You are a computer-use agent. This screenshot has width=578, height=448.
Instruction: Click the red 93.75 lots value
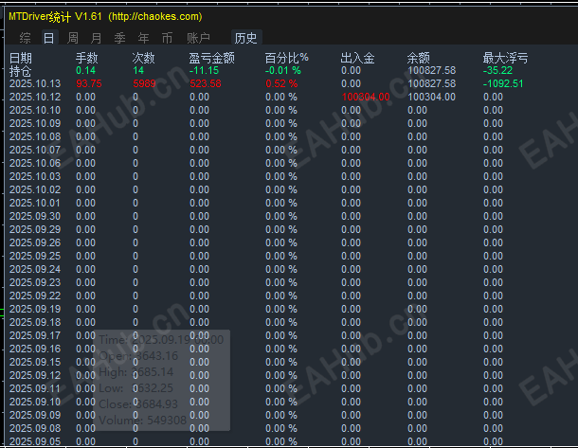[x=89, y=83]
